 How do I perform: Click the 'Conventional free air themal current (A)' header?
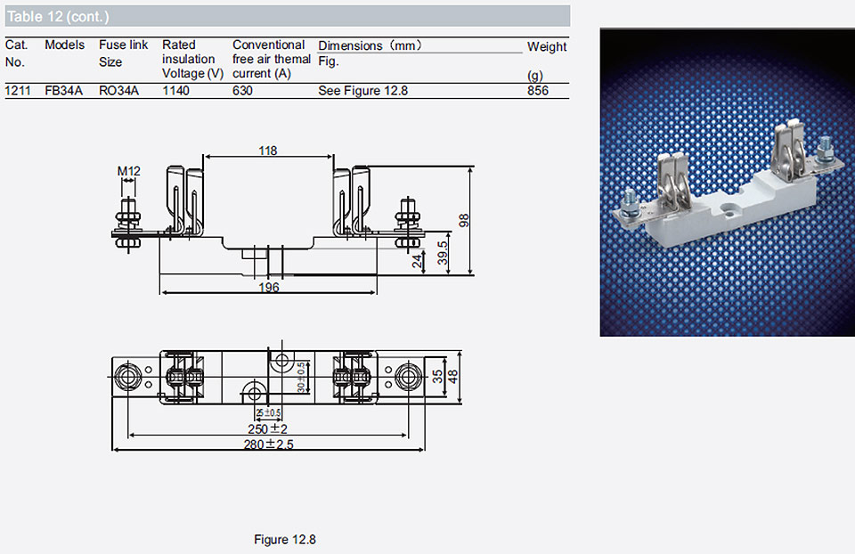271,59
